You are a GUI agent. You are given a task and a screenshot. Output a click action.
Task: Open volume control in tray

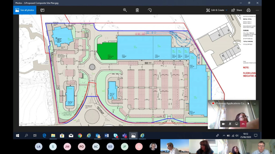click(x=237, y=136)
